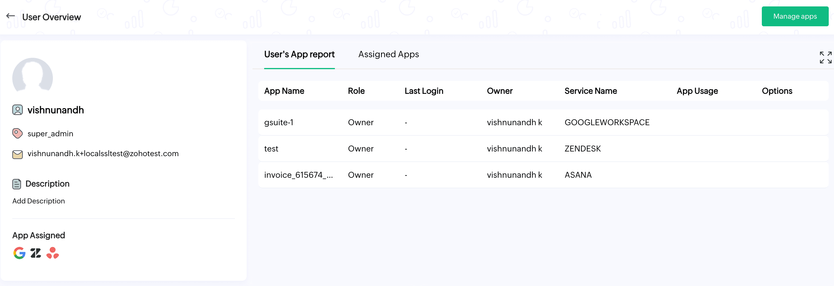834x286 pixels.
Task: Open the Assigned Apps tab
Action: (388, 54)
